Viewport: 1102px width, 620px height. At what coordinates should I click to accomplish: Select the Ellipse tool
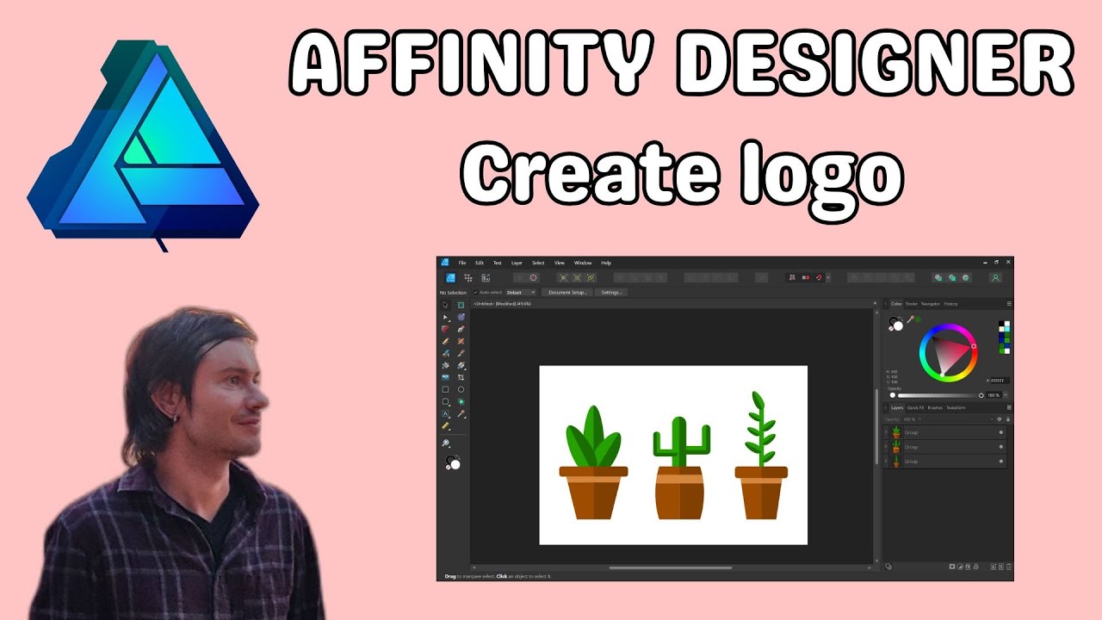(x=461, y=389)
